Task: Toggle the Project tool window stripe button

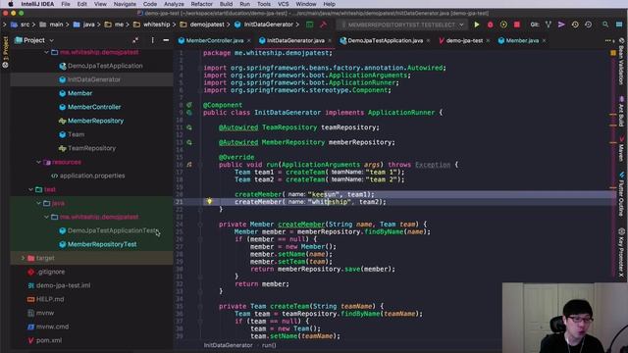Action: tap(5, 52)
